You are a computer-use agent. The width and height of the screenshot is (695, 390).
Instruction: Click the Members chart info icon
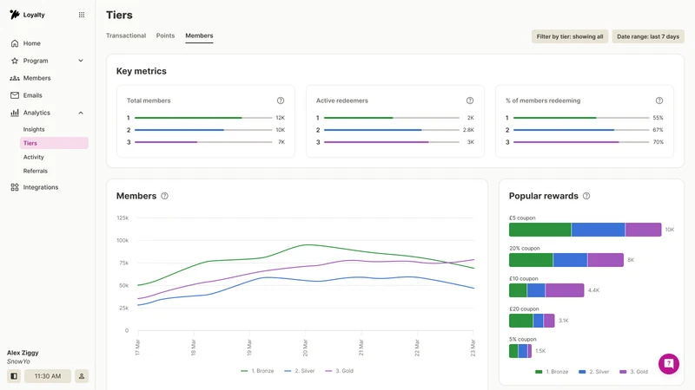point(164,196)
